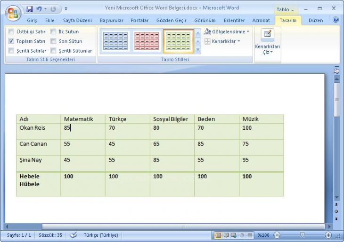344x242 pixels.
Task: Click the Matematik header cell
Action: coord(83,119)
